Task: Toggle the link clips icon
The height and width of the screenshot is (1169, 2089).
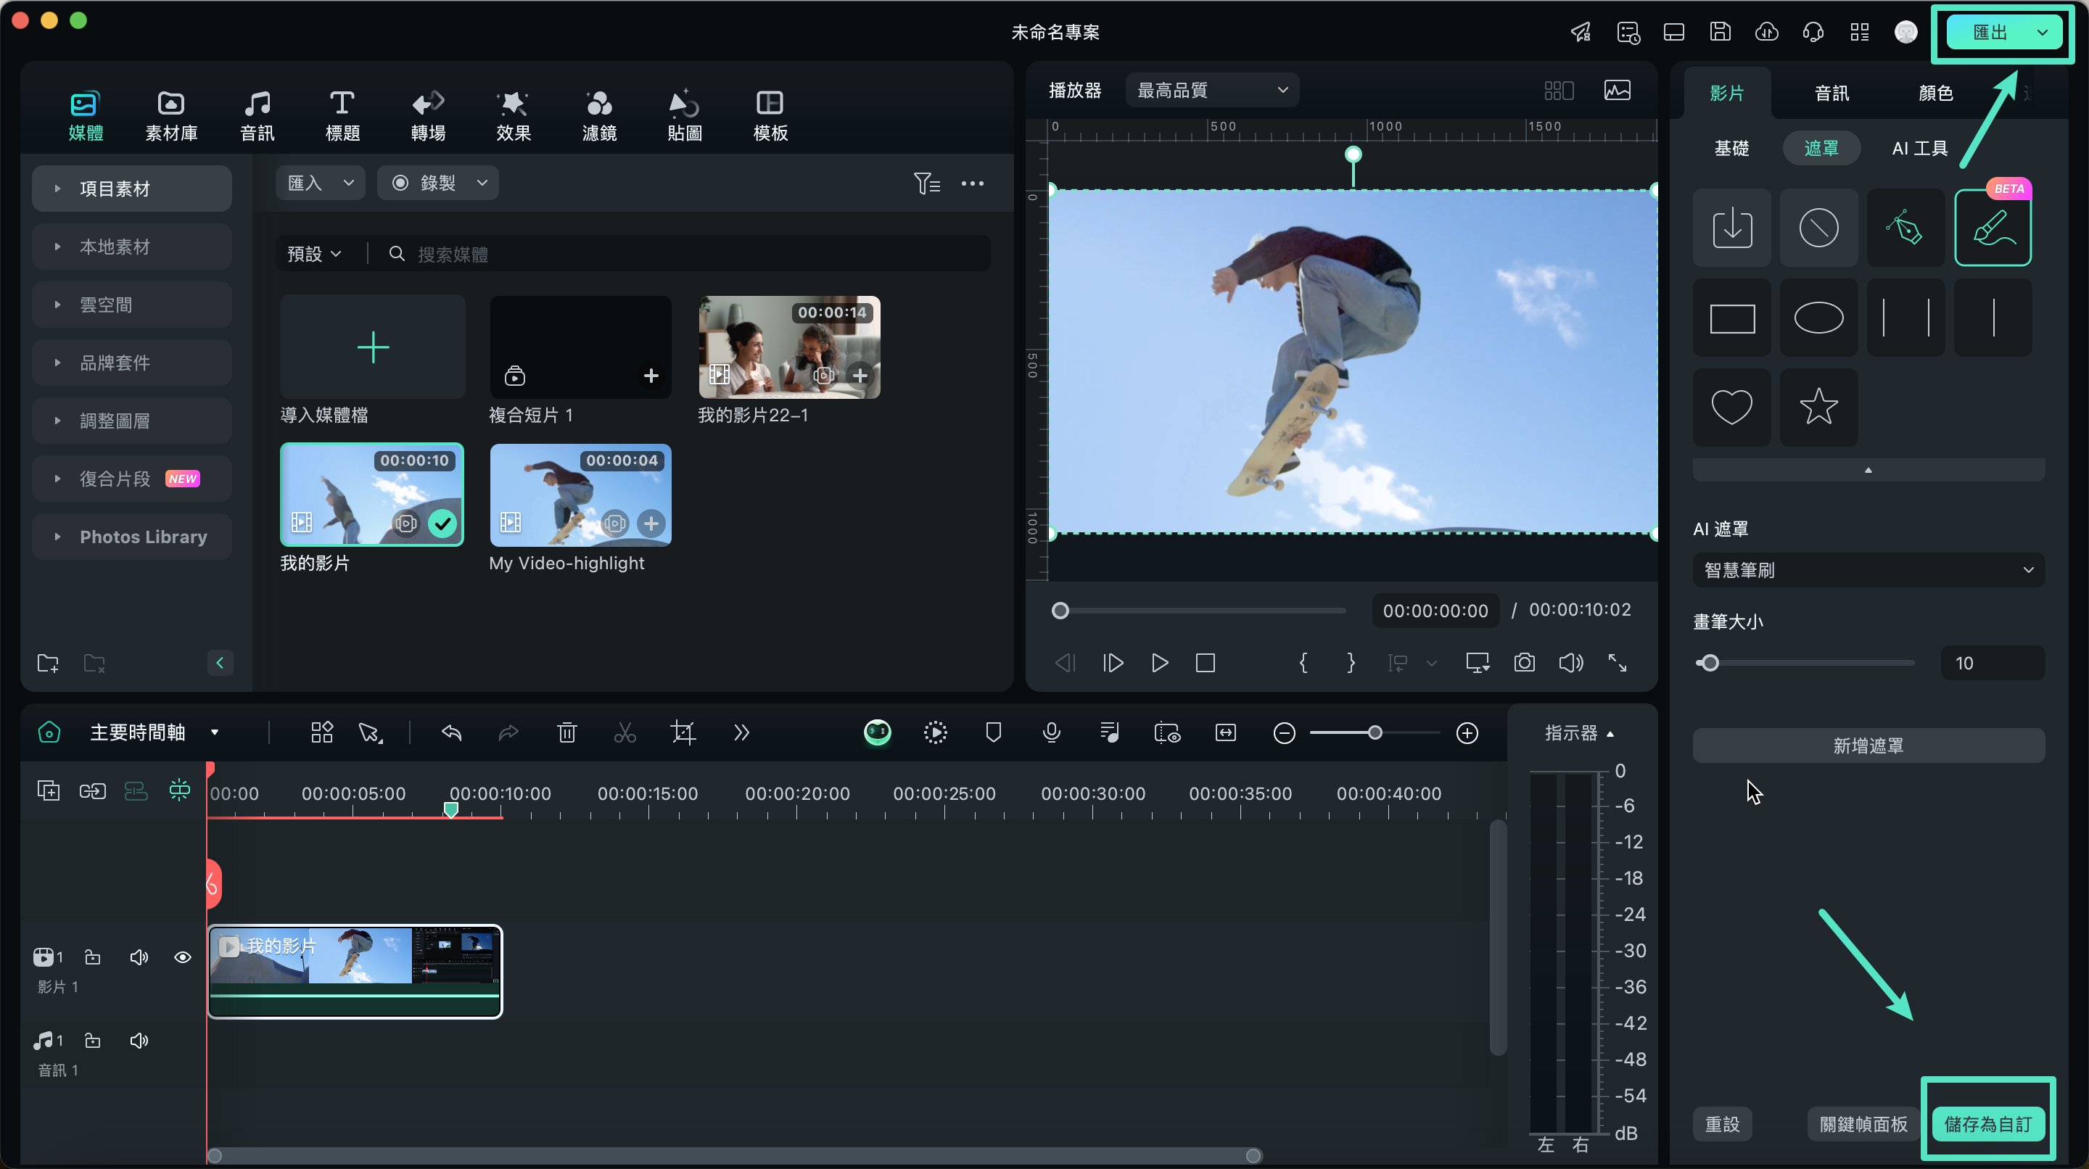Action: click(92, 791)
